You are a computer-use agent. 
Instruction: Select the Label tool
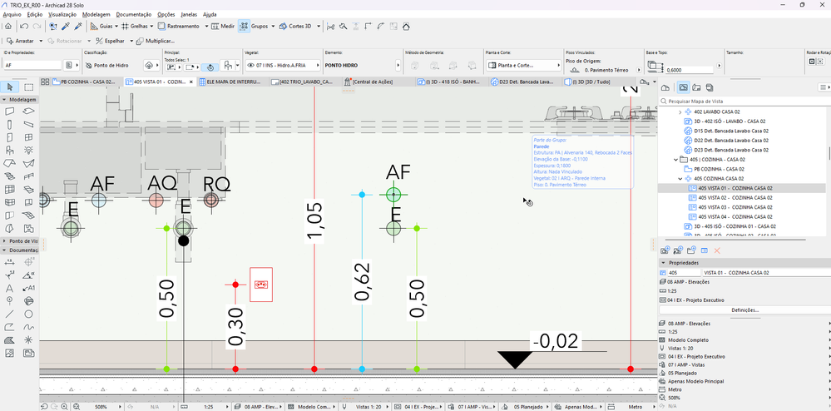click(29, 288)
